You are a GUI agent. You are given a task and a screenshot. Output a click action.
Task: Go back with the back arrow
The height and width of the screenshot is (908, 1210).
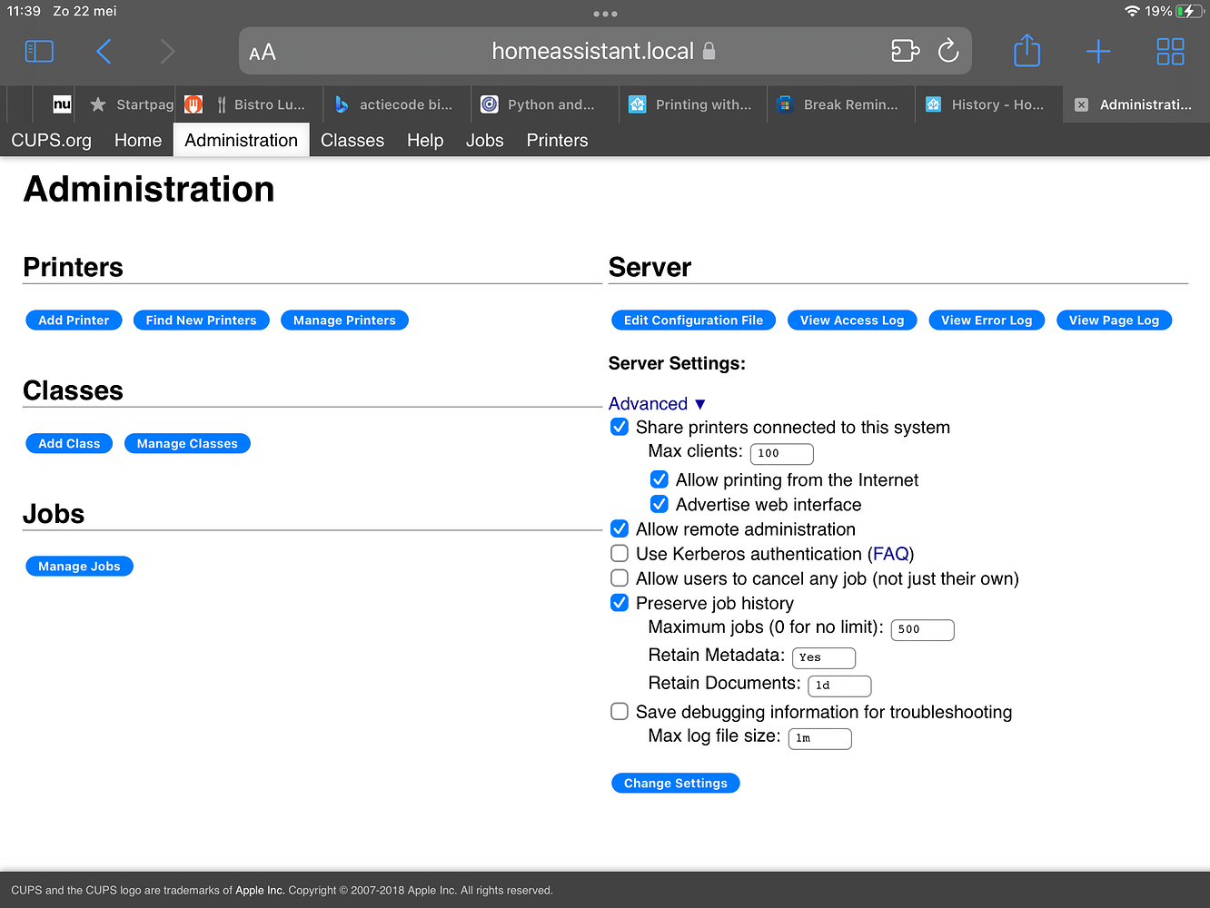click(104, 52)
